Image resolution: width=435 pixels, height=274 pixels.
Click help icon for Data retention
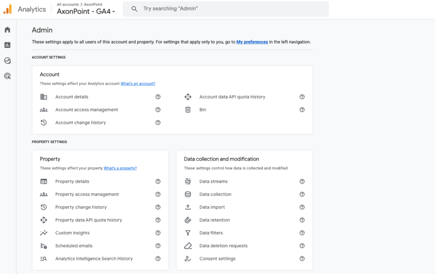(x=302, y=220)
